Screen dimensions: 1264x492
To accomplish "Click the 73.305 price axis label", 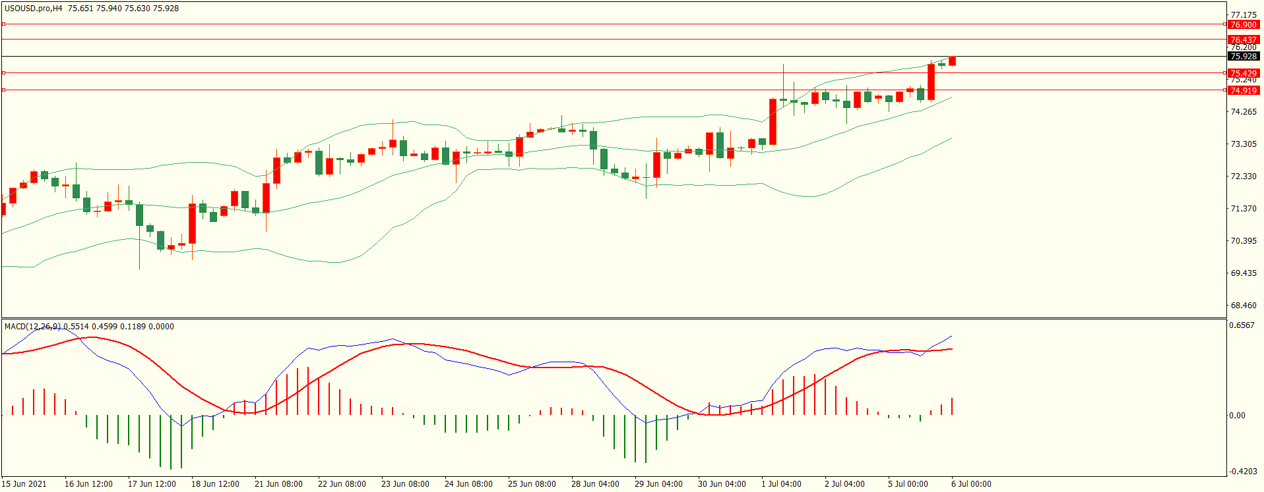I will point(1244,144).
